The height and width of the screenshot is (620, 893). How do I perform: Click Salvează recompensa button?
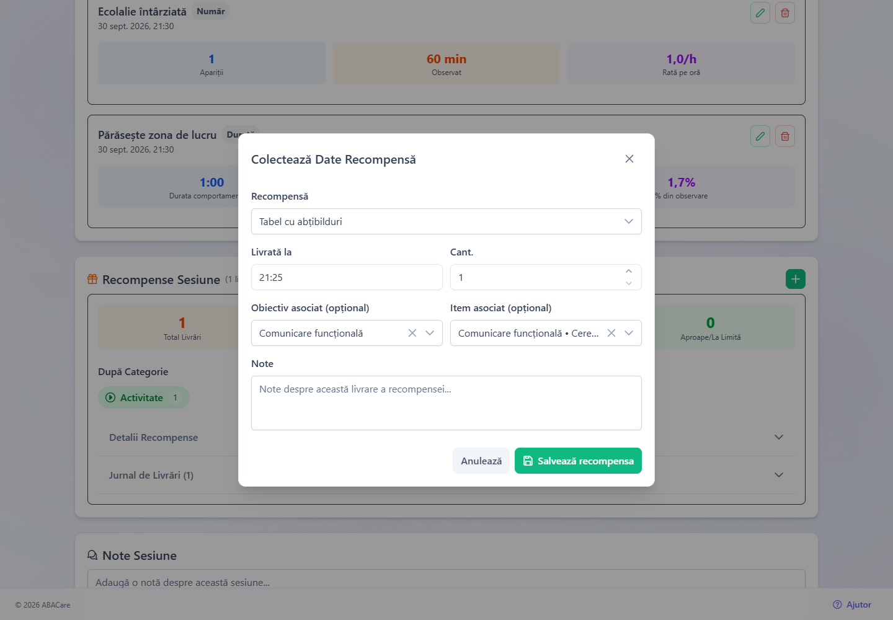(x=578, y=461)
